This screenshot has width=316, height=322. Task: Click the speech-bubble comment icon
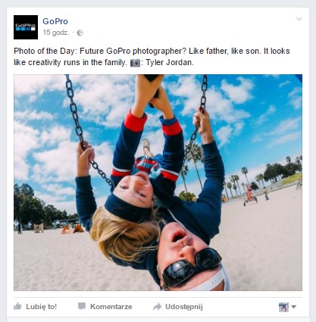pyautogui.click(x=82, y=307)
